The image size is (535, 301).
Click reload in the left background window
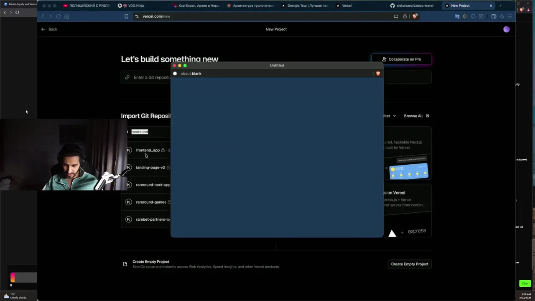17,13
